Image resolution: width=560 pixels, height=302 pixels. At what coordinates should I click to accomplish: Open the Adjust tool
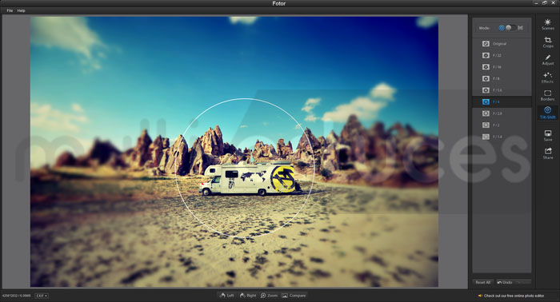(547, 60)
